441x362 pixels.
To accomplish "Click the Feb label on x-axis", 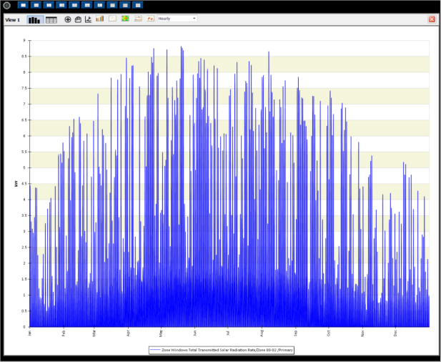I will pyautogui.click(x=64, y=333).
